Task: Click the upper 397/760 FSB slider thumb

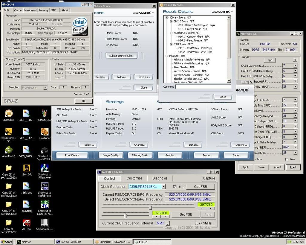Action: [x=150, y=207]
